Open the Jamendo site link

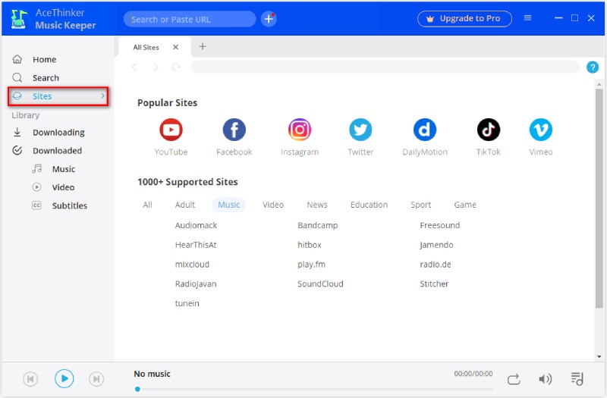(436, 245)
